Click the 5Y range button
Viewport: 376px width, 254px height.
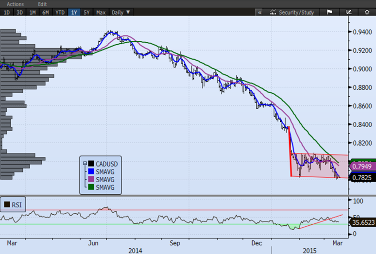click(x=87, y=12)
